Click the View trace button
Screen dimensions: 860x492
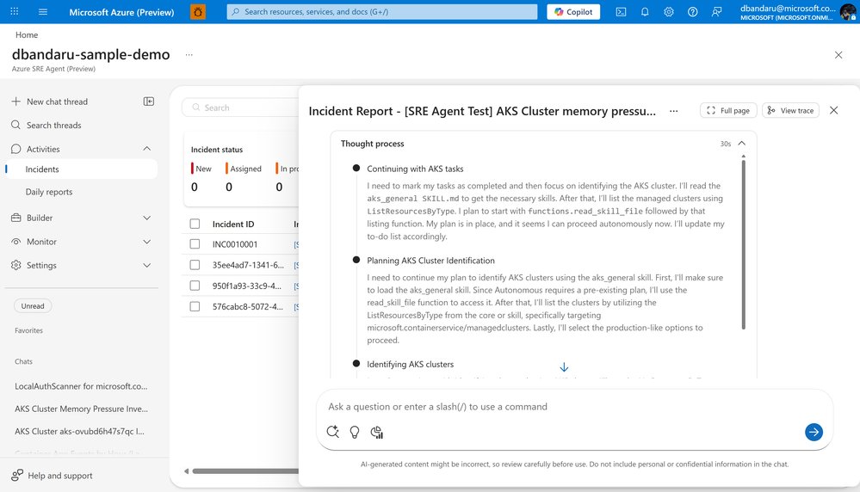pos(790,110)
